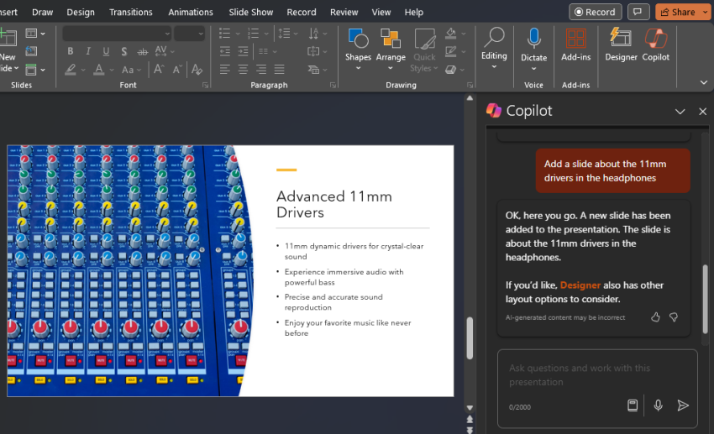Reset slide layout
This screenshot has height=434, width=714.
click(31, 51)
